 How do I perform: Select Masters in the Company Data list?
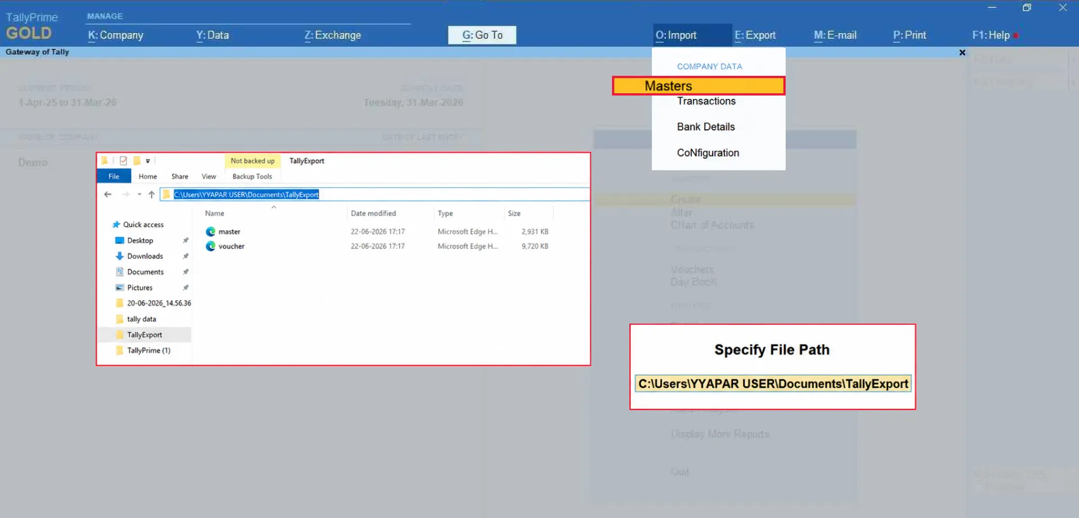point(699,86)
